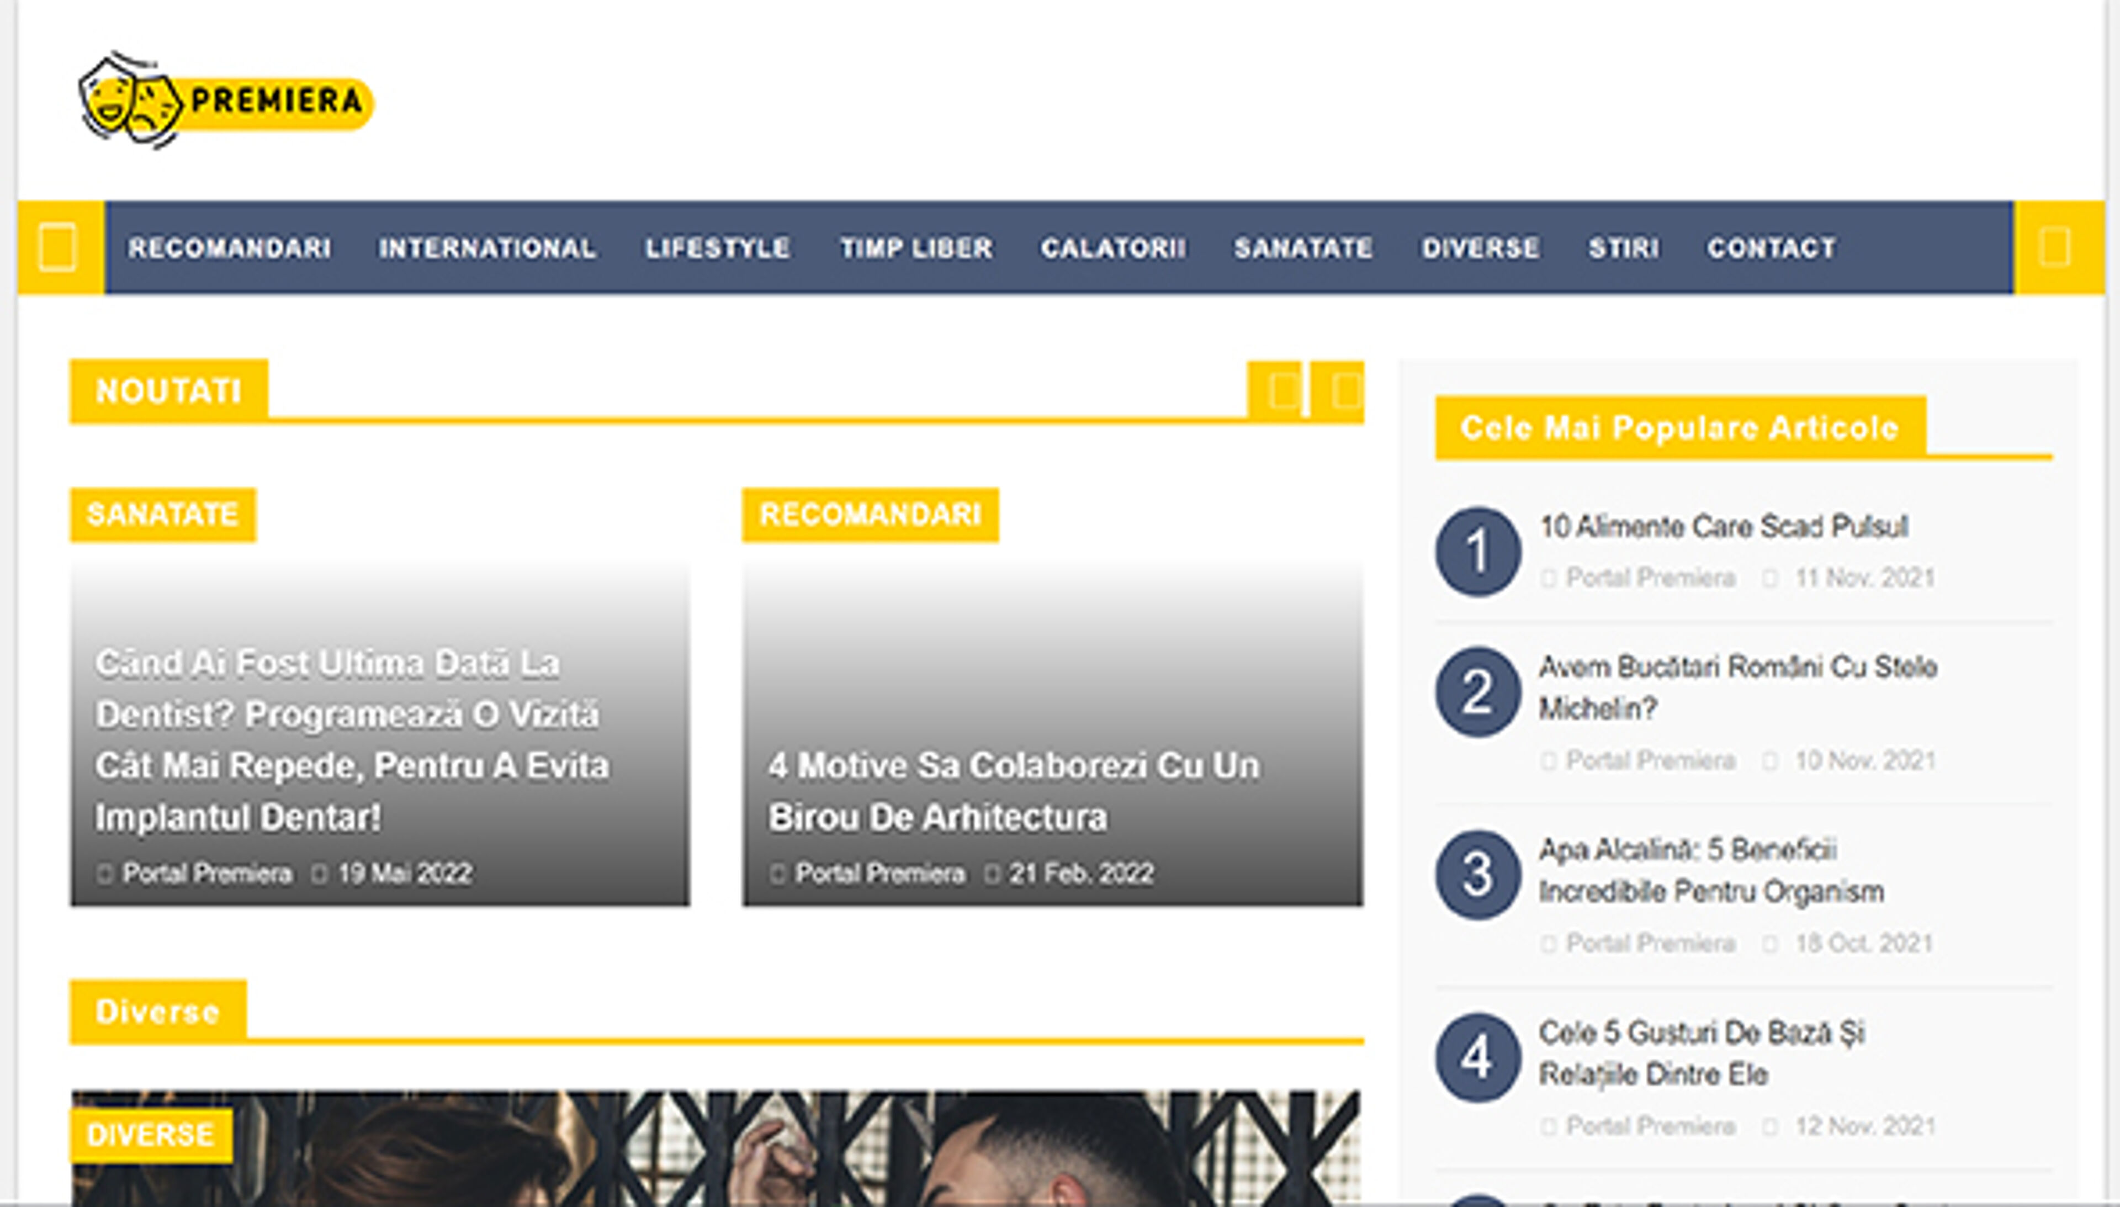The height and width of the screenshot is (1207, 2120).
Task: Navigate to the Contact page
Action: point(1771,248)
